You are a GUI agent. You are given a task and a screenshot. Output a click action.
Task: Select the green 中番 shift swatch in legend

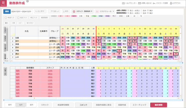tap(94, 16)
